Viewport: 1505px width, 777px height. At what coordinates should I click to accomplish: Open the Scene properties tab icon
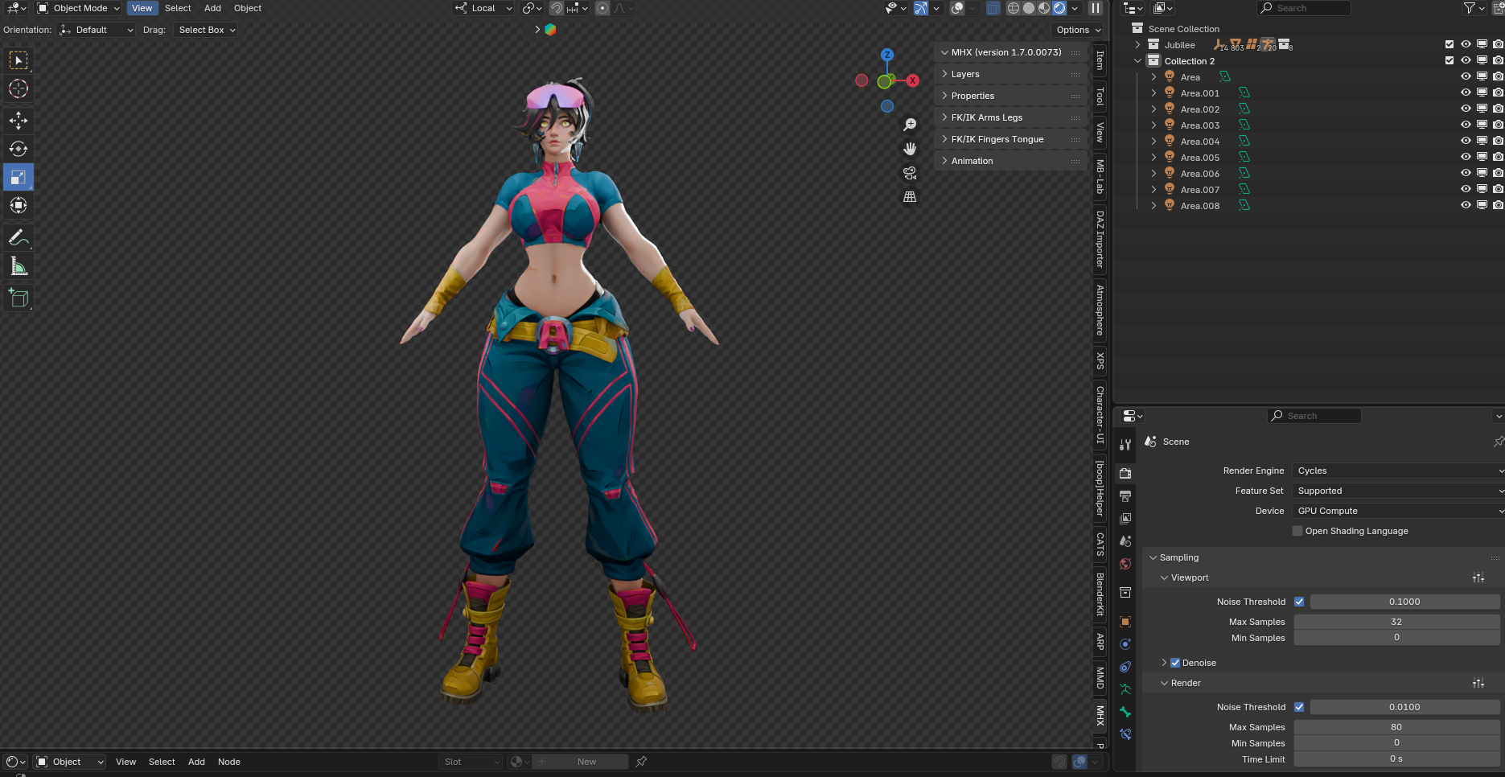[x=1125, y=541]
